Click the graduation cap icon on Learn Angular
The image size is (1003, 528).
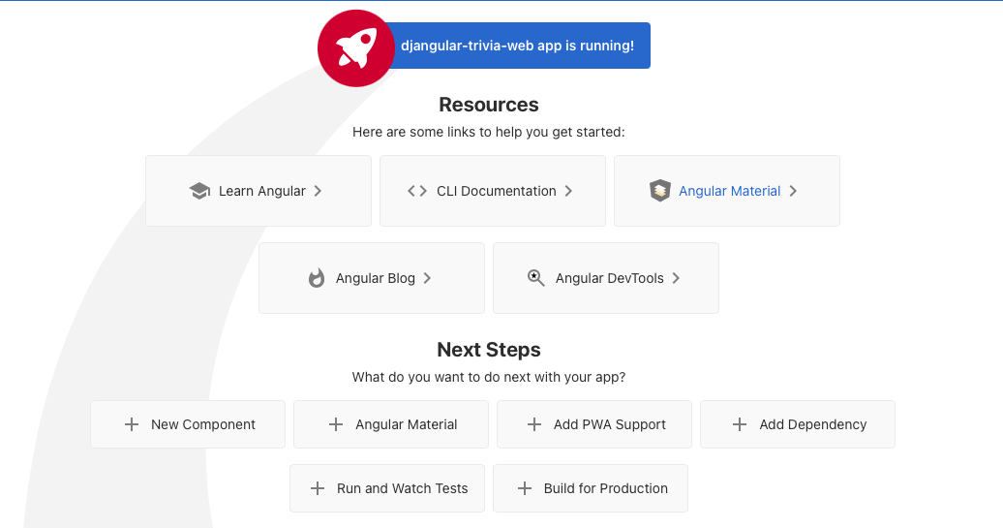pos(199,191)
